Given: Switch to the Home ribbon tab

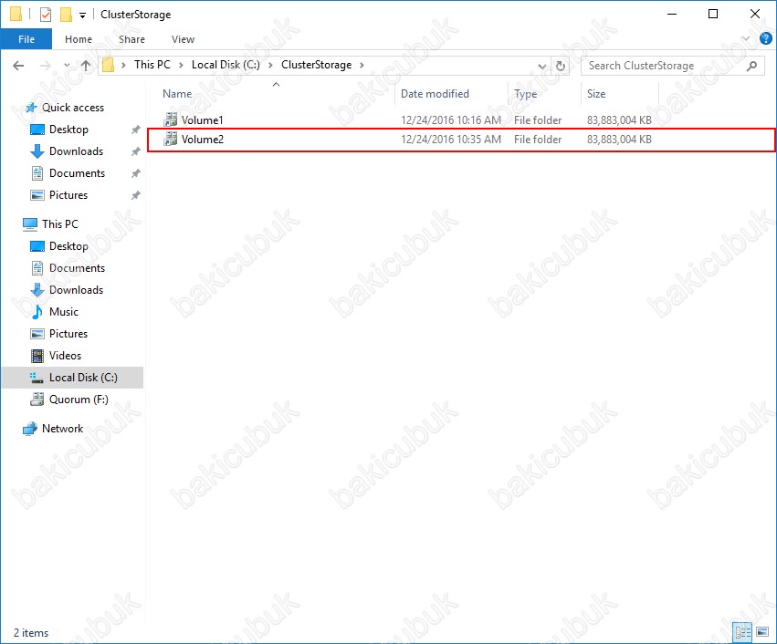Looking at the screenshot, I should (79, 39).
